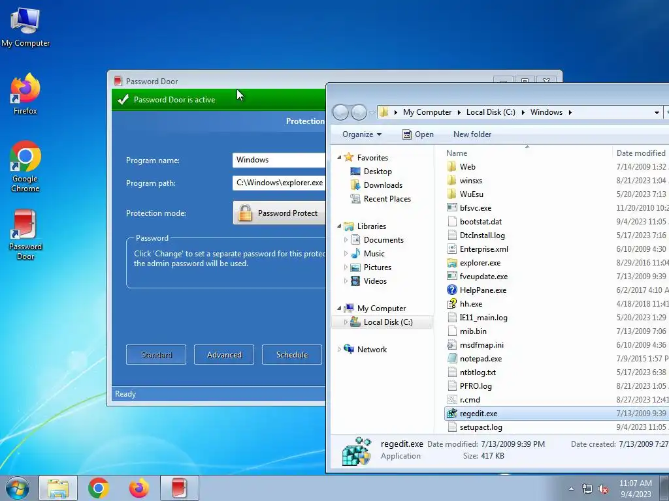
Task: Expand the Pictures library node
Action: tap(346, 267)
